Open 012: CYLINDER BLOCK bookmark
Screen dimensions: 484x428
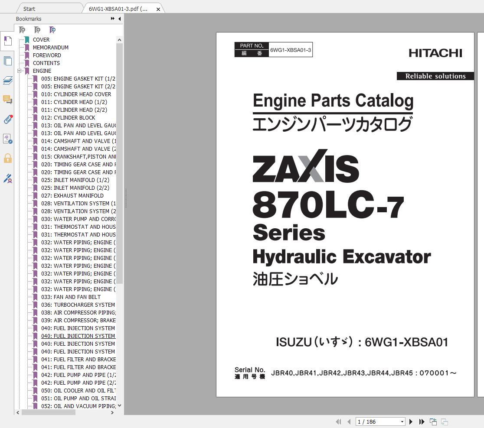pos(68,118)
